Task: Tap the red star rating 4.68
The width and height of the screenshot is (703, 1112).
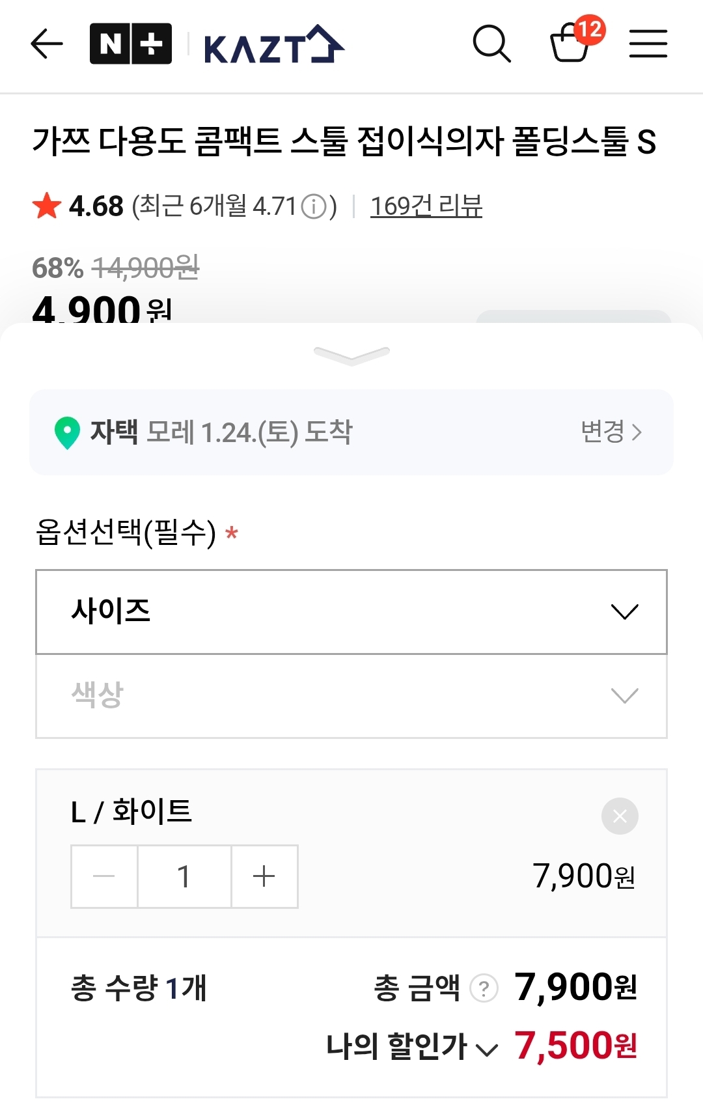Action: point(47,206)
